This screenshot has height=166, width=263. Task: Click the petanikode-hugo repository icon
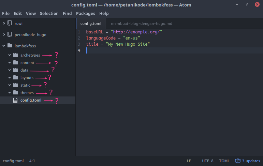pos(10,34)
